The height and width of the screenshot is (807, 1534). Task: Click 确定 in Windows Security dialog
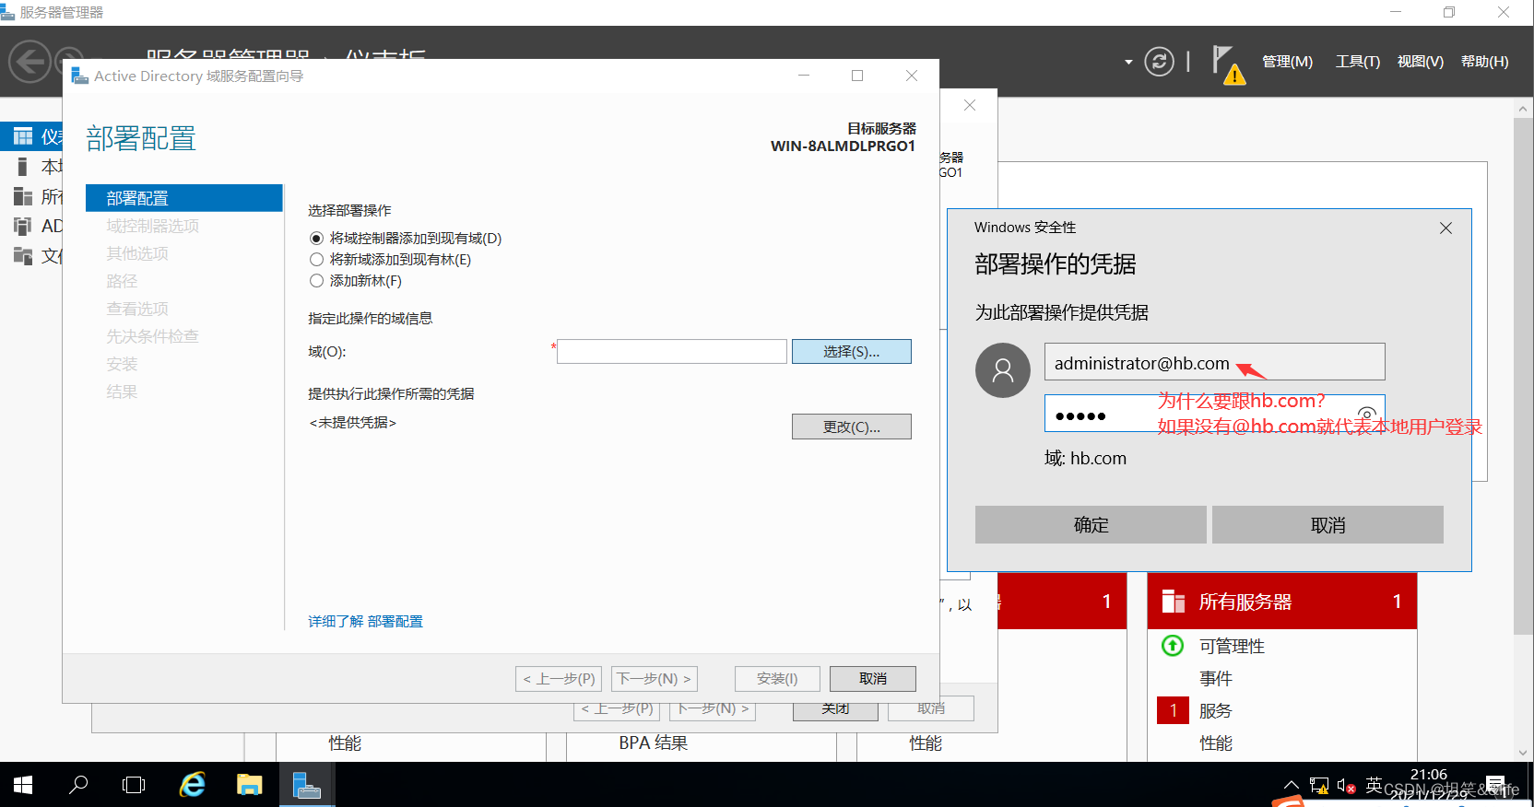[x=1091, y=525]
